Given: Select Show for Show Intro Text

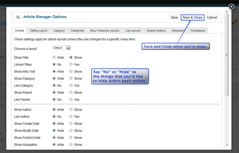Looking at the screenshot, I should 71,71.
